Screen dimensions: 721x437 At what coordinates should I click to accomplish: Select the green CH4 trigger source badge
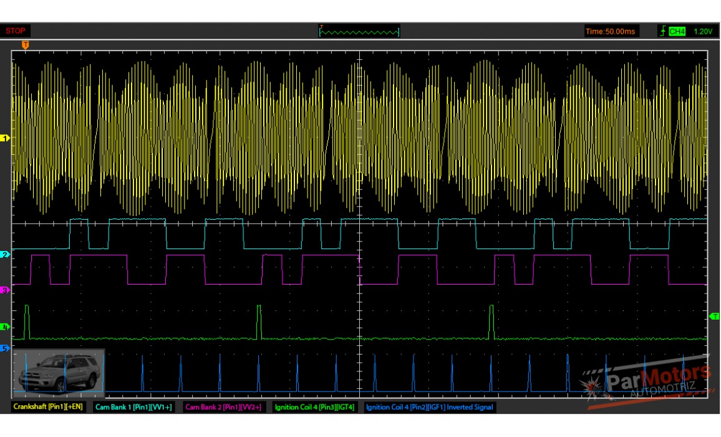(x=677, y=31)
